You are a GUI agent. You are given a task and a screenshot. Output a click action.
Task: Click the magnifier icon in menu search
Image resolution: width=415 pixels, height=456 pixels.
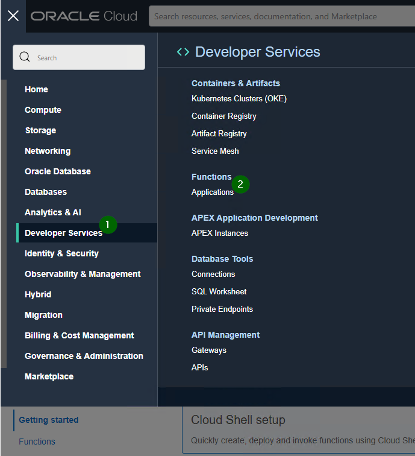click(25, 57)
